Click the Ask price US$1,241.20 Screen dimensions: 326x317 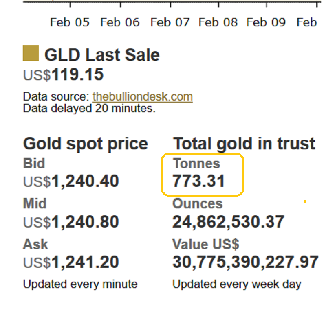point(71,262)
